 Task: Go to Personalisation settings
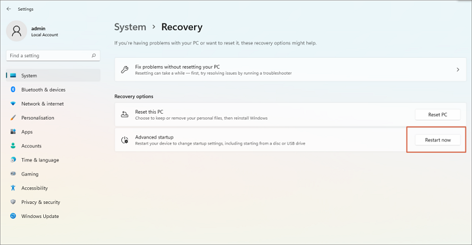pos(38,118)
